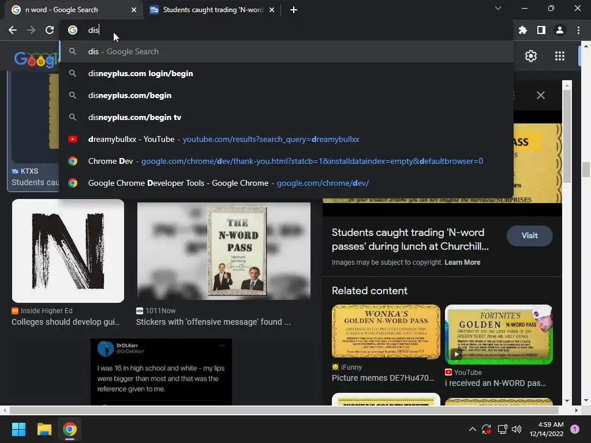The height and width of the screenshot is (443, 591).
Task: Open the Fortnite's Golden pass video thumbnail
Action: (499, 335)
